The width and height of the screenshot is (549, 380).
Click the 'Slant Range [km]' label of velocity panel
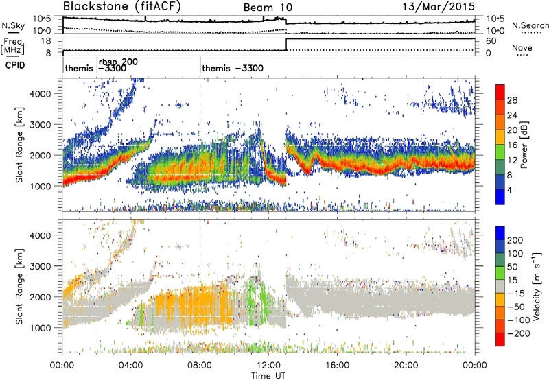19,286
